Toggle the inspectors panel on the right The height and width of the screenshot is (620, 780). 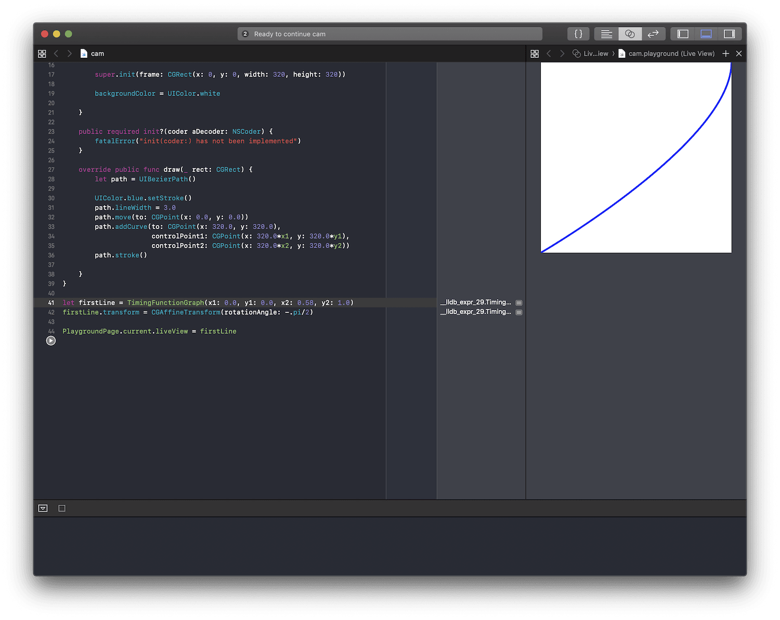(729, 34)
